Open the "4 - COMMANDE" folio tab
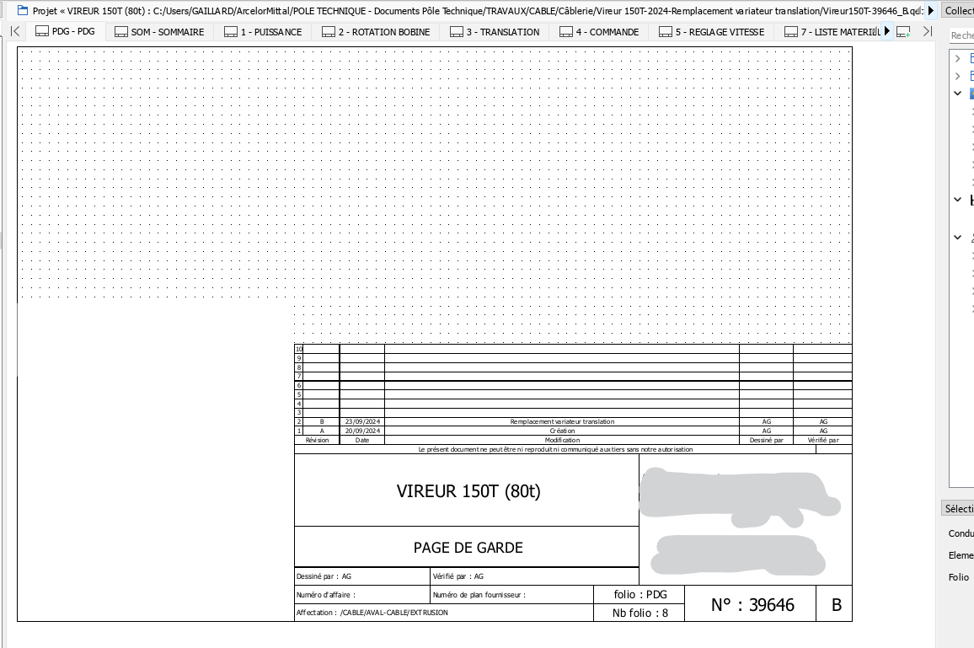The width and height of the screenshot is (974, 648). coord(599,31)
